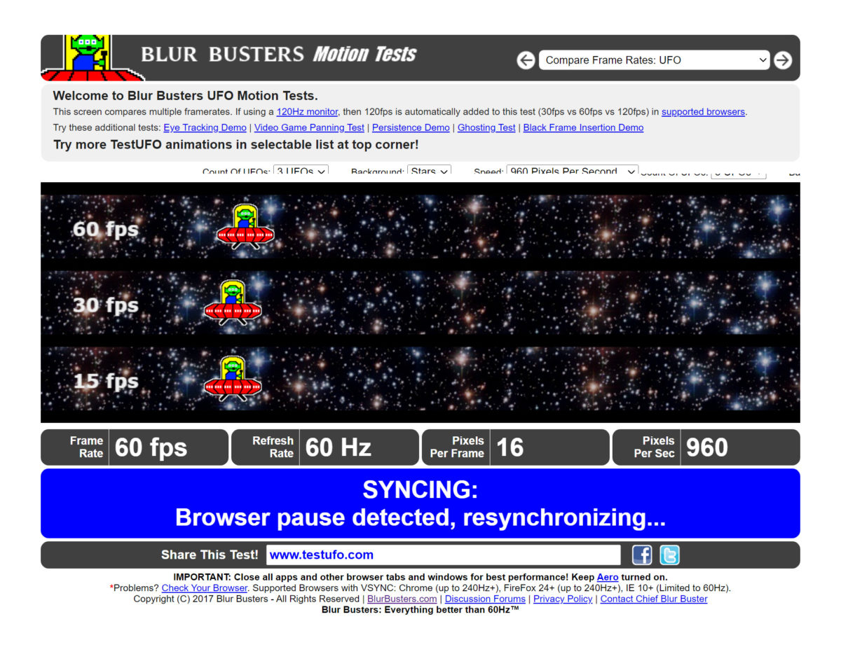841x654 pixels.
Task: Open the 120Hz monitor link
Action: click(x=307, y=111)
